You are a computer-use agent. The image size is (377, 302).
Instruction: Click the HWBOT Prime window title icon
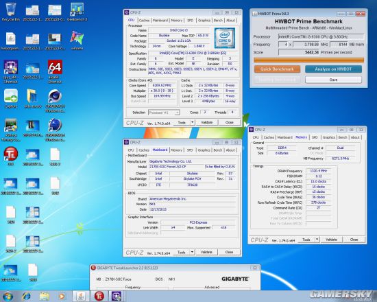tap(254, 14)
